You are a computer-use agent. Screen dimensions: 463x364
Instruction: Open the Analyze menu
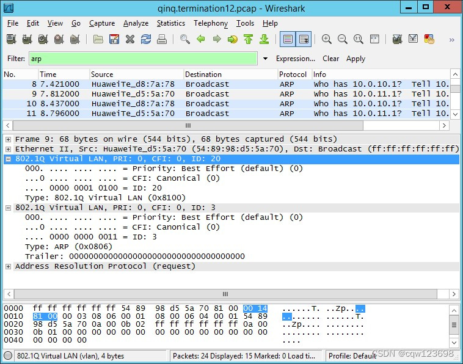(136, 23)
